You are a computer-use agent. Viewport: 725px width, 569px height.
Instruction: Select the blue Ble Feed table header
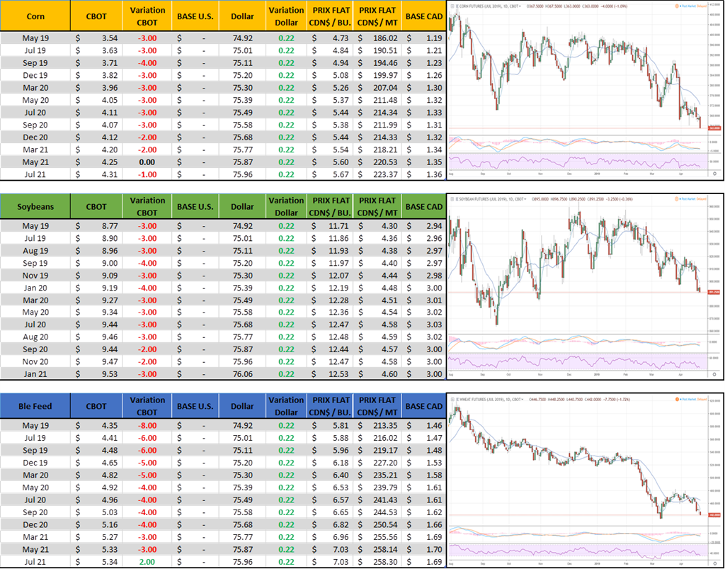click(35, 406)
